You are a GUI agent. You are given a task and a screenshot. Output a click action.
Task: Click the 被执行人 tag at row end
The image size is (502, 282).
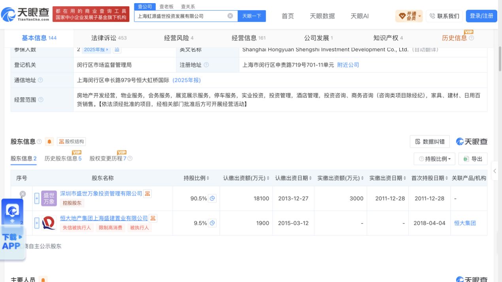coord(140,227)
